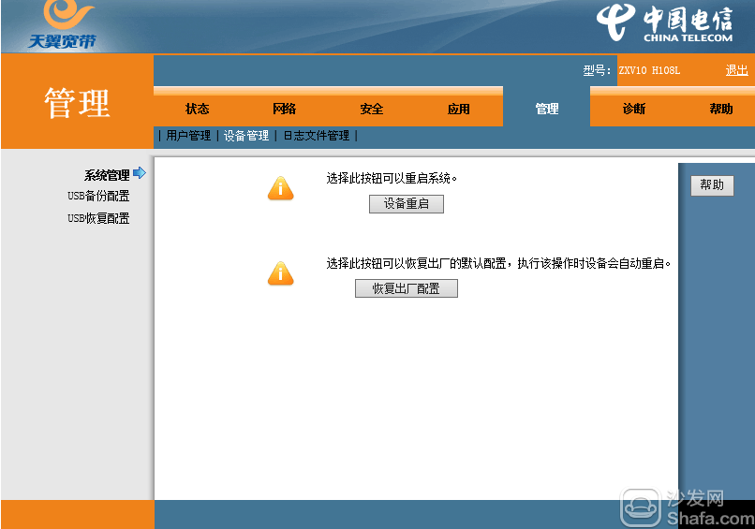755x529 pixels.
Task: Select the 管理 tab
Action: coord(547,109)
